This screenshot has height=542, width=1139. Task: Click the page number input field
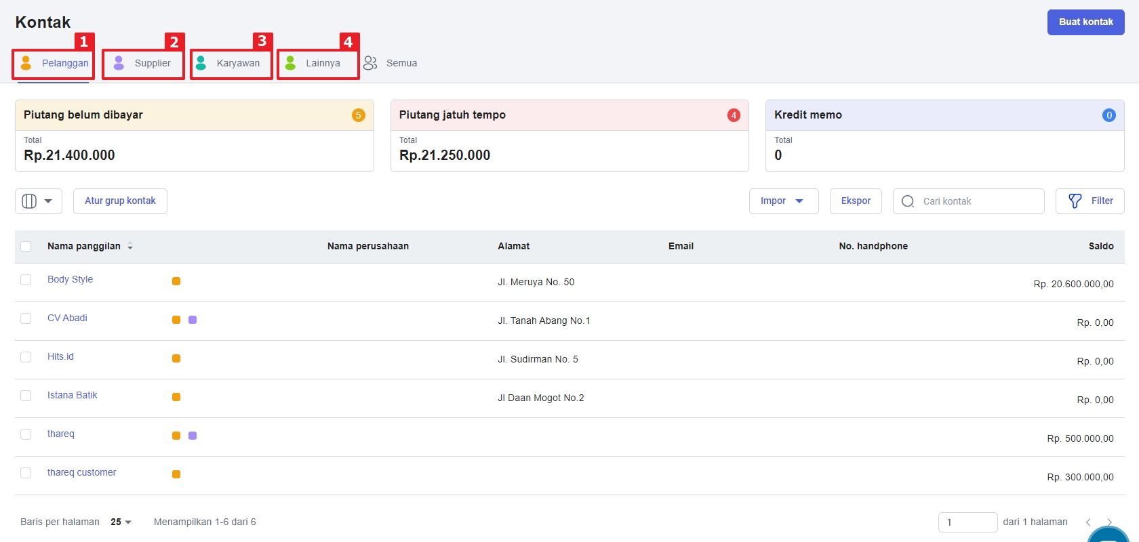[967, 522]
